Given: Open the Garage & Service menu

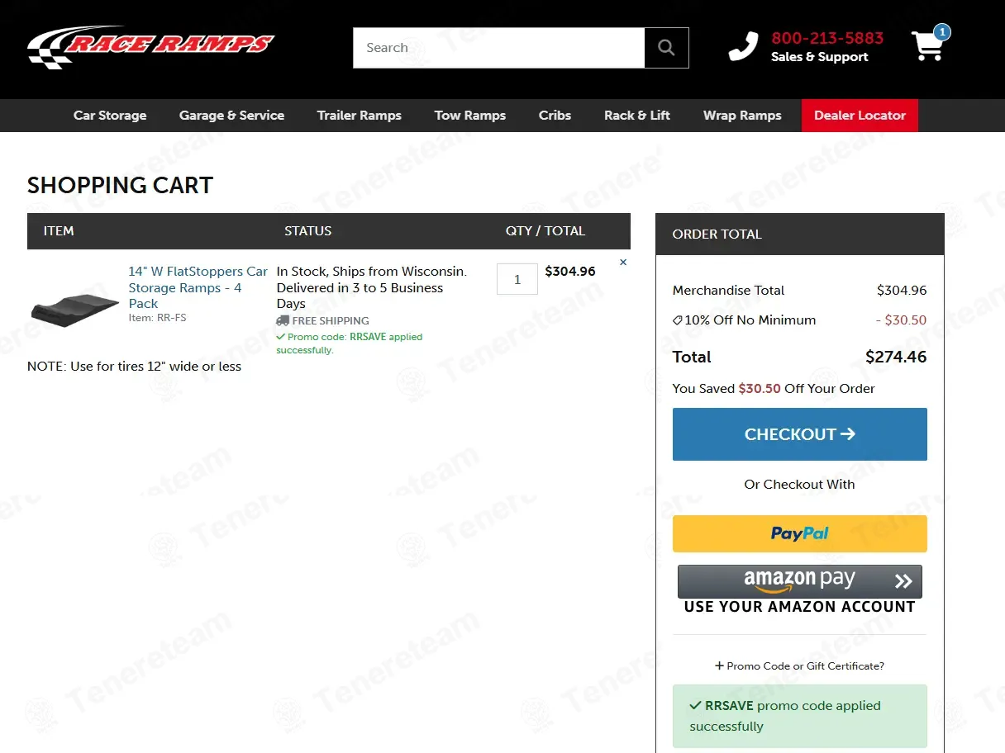Looking at the screenshot, I should click(x=231, y=116).
